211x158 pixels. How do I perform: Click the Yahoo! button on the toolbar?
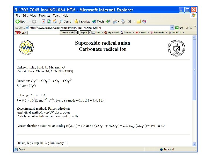point(141,33)
